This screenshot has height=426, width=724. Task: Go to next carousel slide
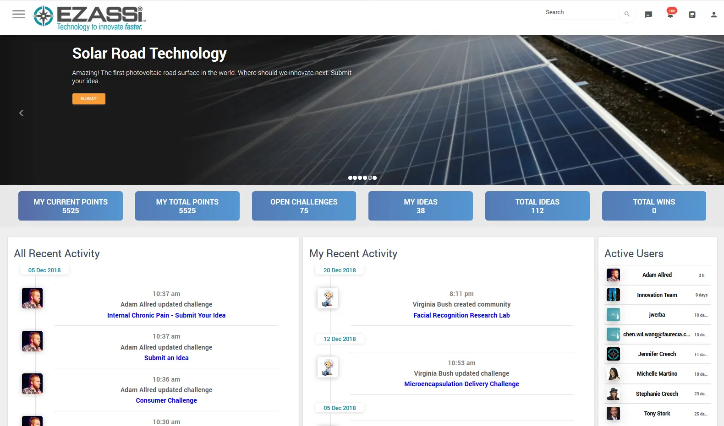[712, 113]
